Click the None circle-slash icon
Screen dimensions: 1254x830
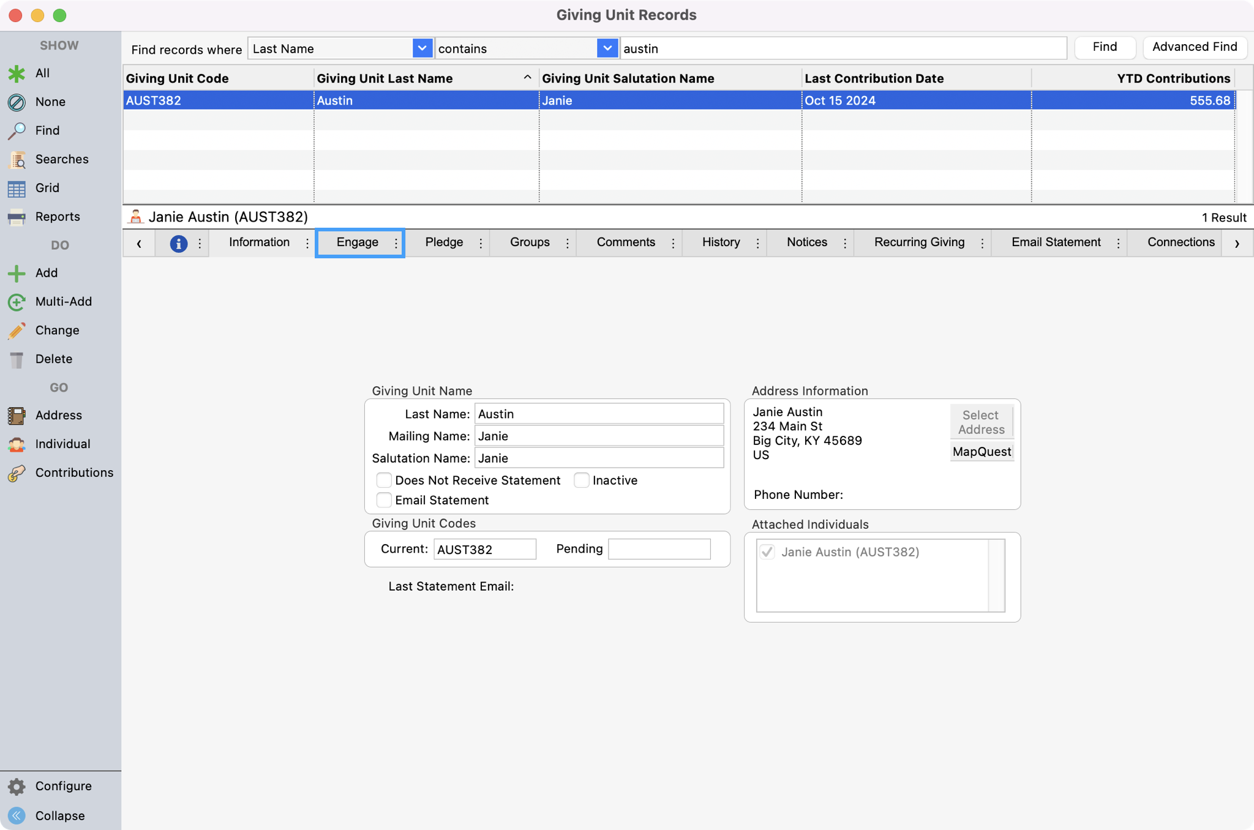point(17,102)
